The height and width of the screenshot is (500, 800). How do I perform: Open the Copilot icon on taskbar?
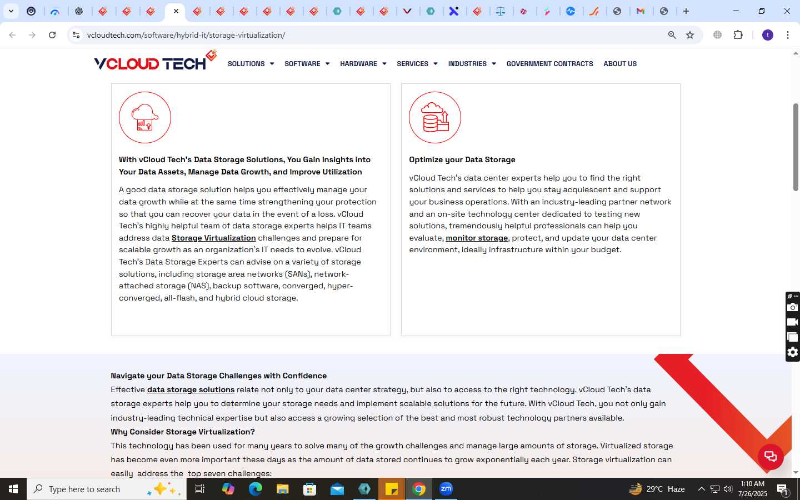228,489
